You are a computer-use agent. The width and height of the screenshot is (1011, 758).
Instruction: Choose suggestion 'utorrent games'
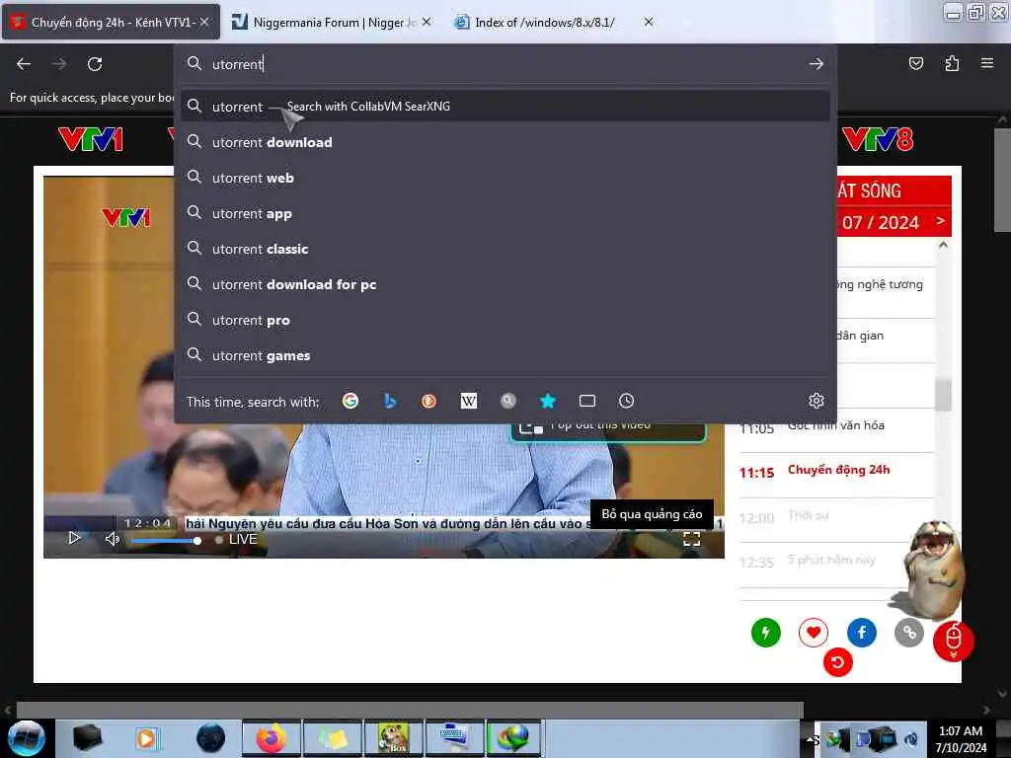point(505,355)
